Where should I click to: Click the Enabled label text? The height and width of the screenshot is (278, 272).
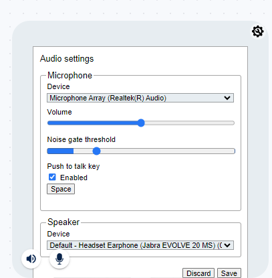74,178
